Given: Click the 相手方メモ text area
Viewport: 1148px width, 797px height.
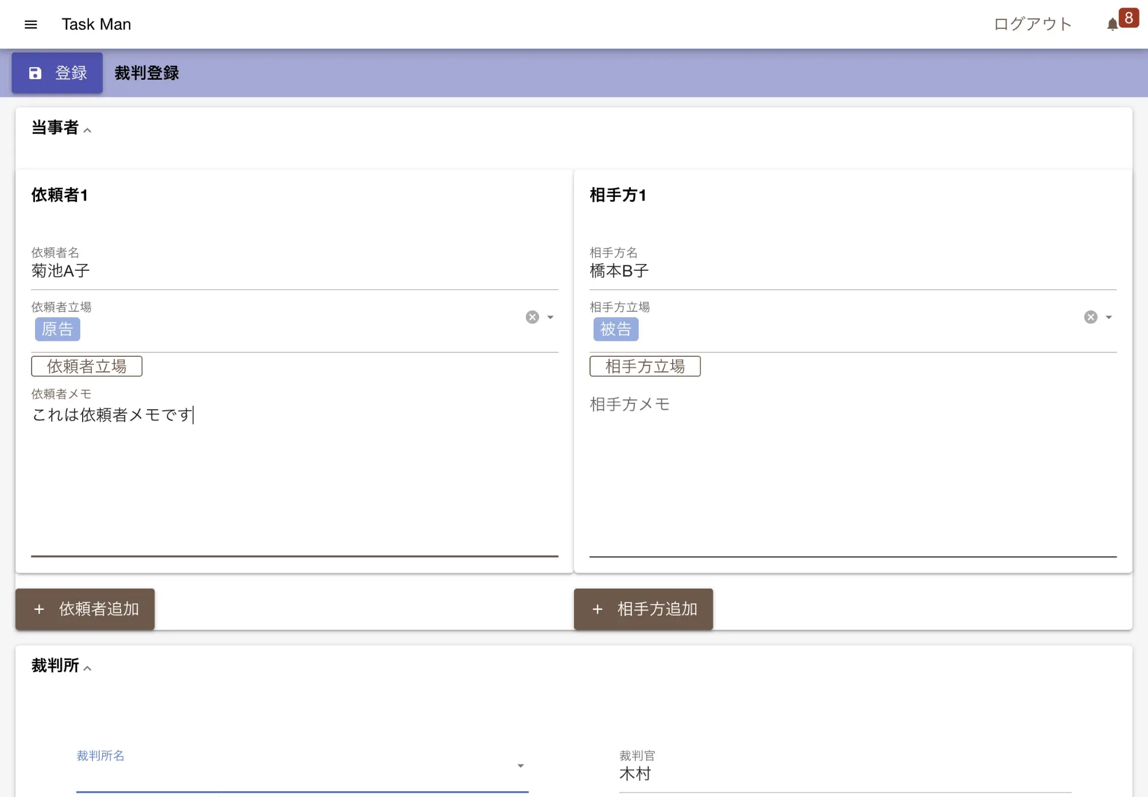Looking at the screenshot, I should point(852,471).
